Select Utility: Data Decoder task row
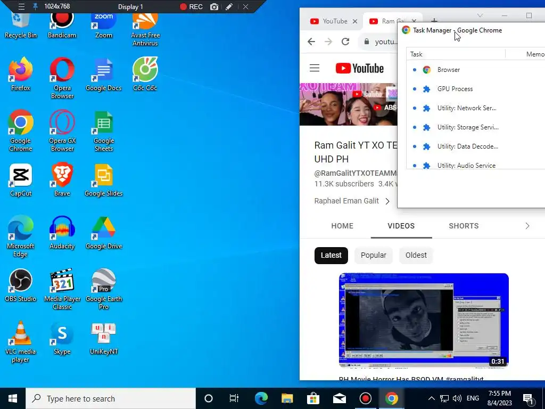This screenshot has width=545, height=409. 475,146
